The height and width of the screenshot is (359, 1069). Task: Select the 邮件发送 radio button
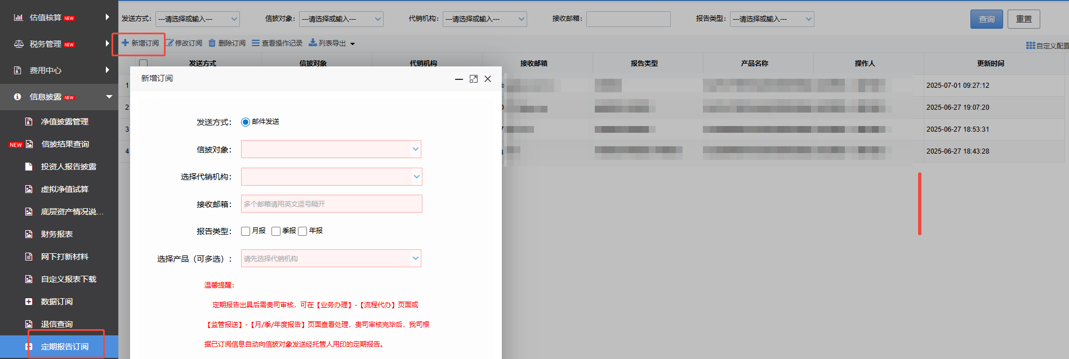coord(246,122)
